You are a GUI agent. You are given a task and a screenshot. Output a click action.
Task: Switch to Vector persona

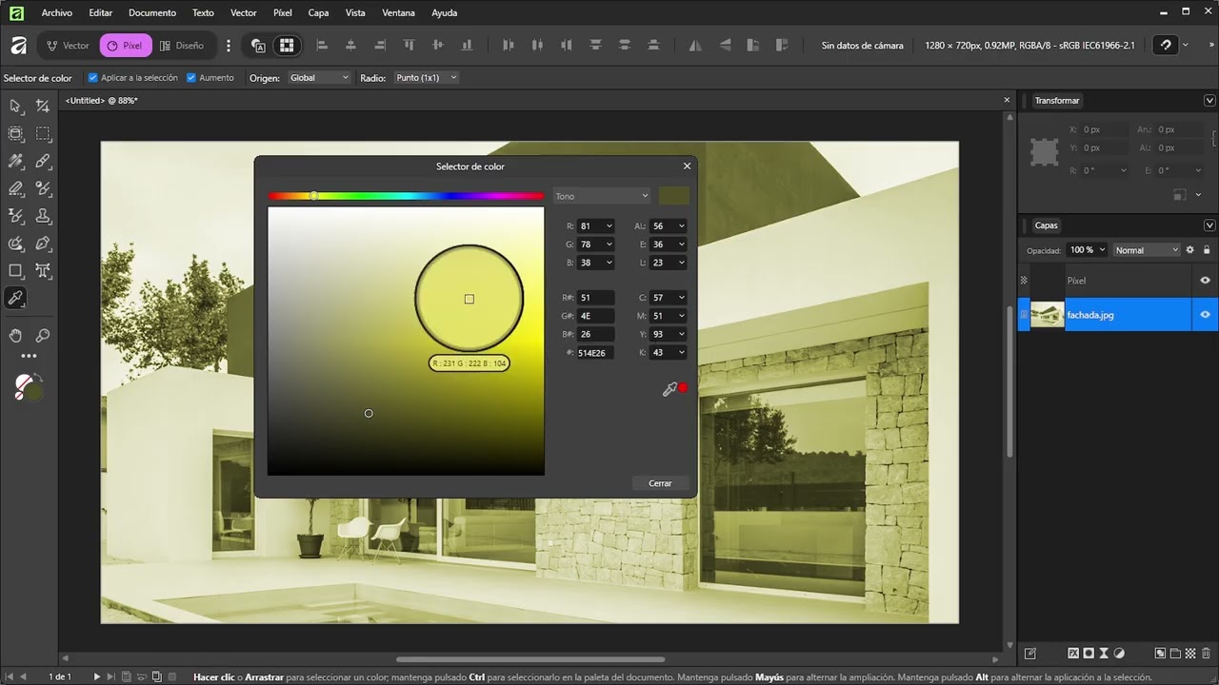[x=68, y=46]
